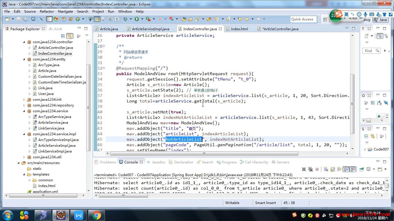Click Remove Launch X in Console
Screen dimensions: 394x221
click(x=304, y=169)
